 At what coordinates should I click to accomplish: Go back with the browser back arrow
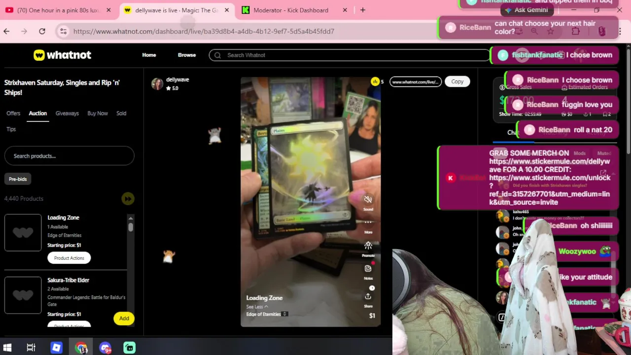click(6, 31)
